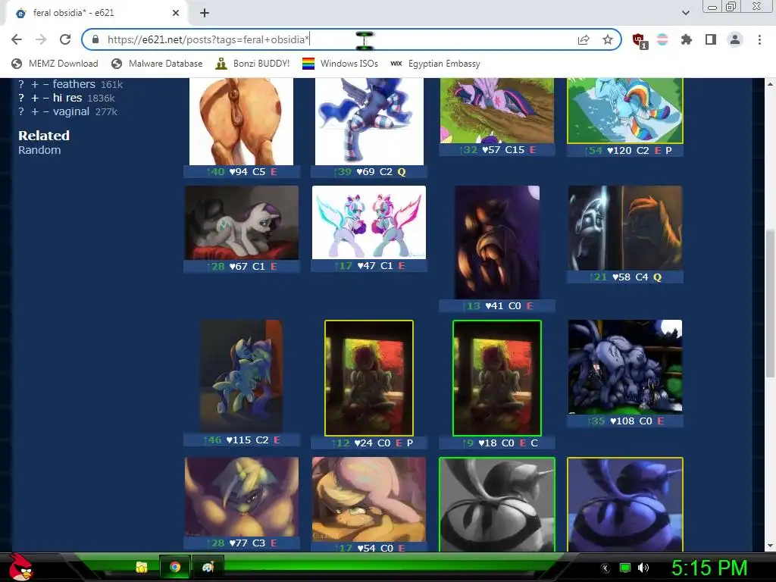Open the volume speaker tray icon
Viewport: 776px width, 582px height.
(x=643, y=568)
